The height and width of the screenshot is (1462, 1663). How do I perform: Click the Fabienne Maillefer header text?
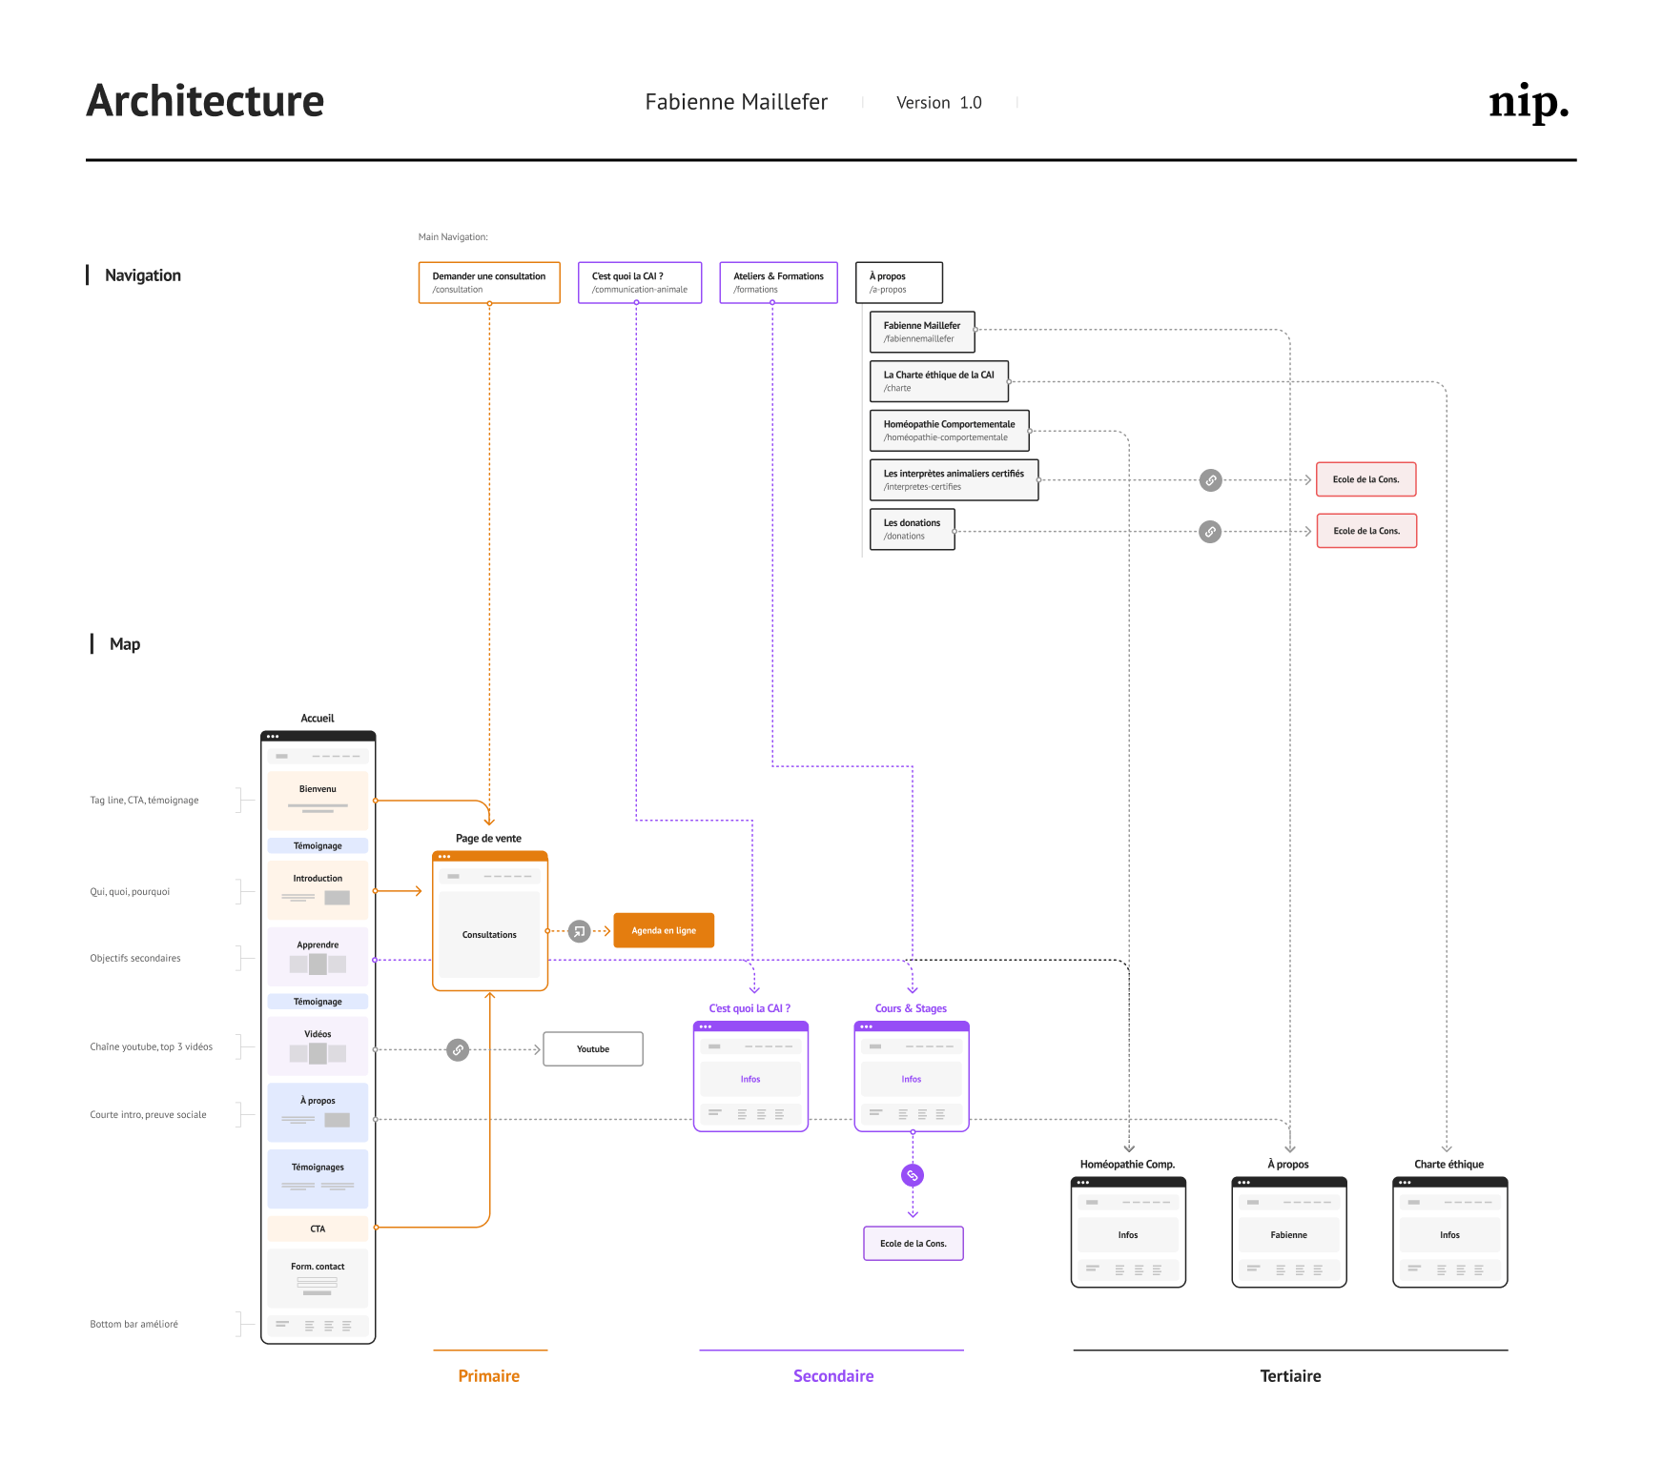coord(736,102)
